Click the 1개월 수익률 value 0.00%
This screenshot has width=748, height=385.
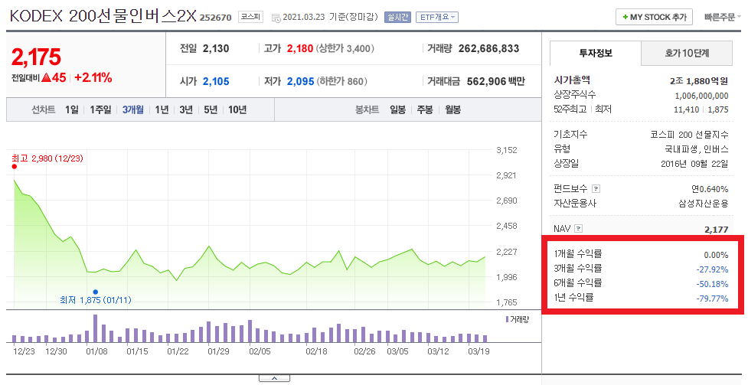716,255
